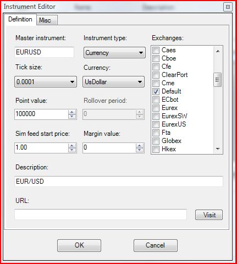The image size is (237, 264).
Task: Open the Currency UsDollar dropdown
Action: 113,82
